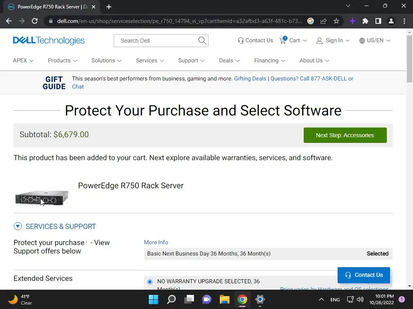Open the Products menu

click(x=63, y=60)
